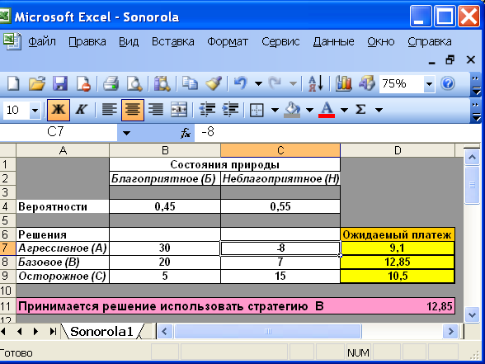Image resolution: width=485 pixels, height=364 pixels.
Task: Insert AutoSum with sigma icon
Action: tap(360, 110)
